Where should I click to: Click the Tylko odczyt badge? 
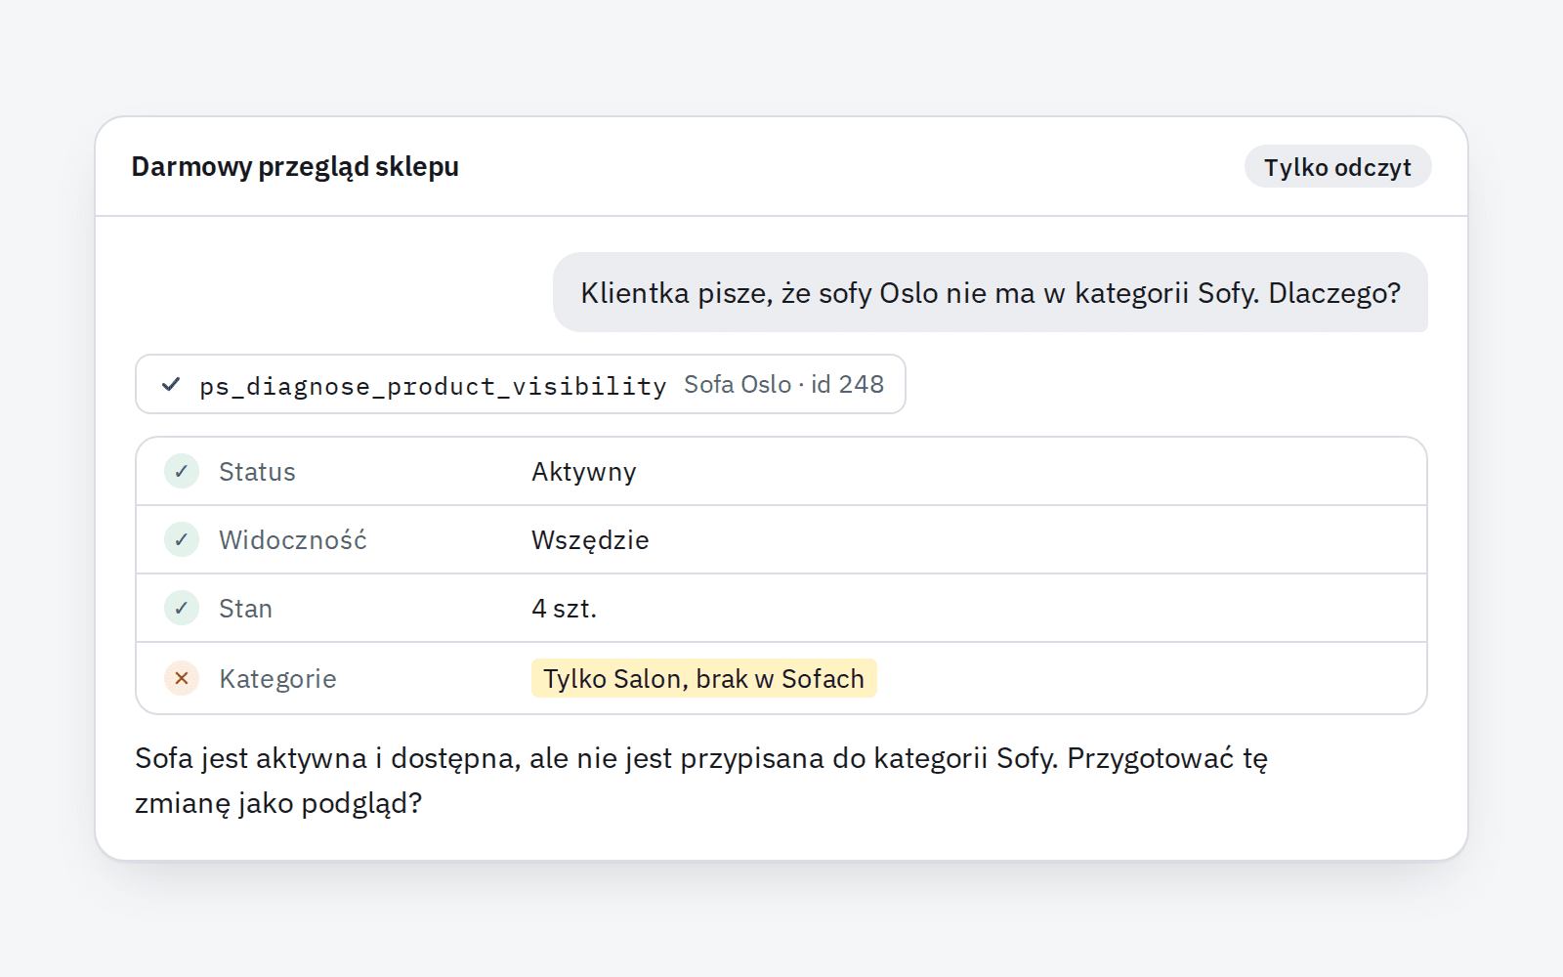1337,167
